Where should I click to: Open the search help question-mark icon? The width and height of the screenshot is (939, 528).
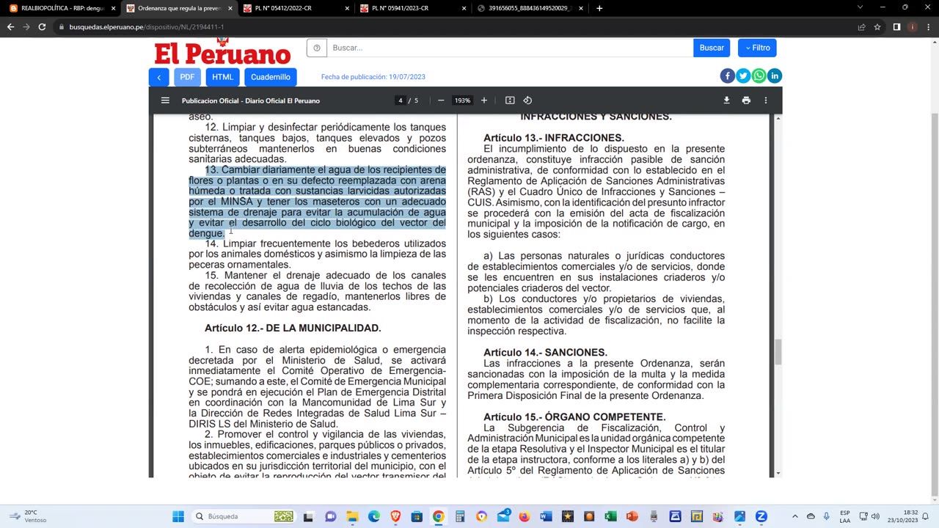coord(317,48)
